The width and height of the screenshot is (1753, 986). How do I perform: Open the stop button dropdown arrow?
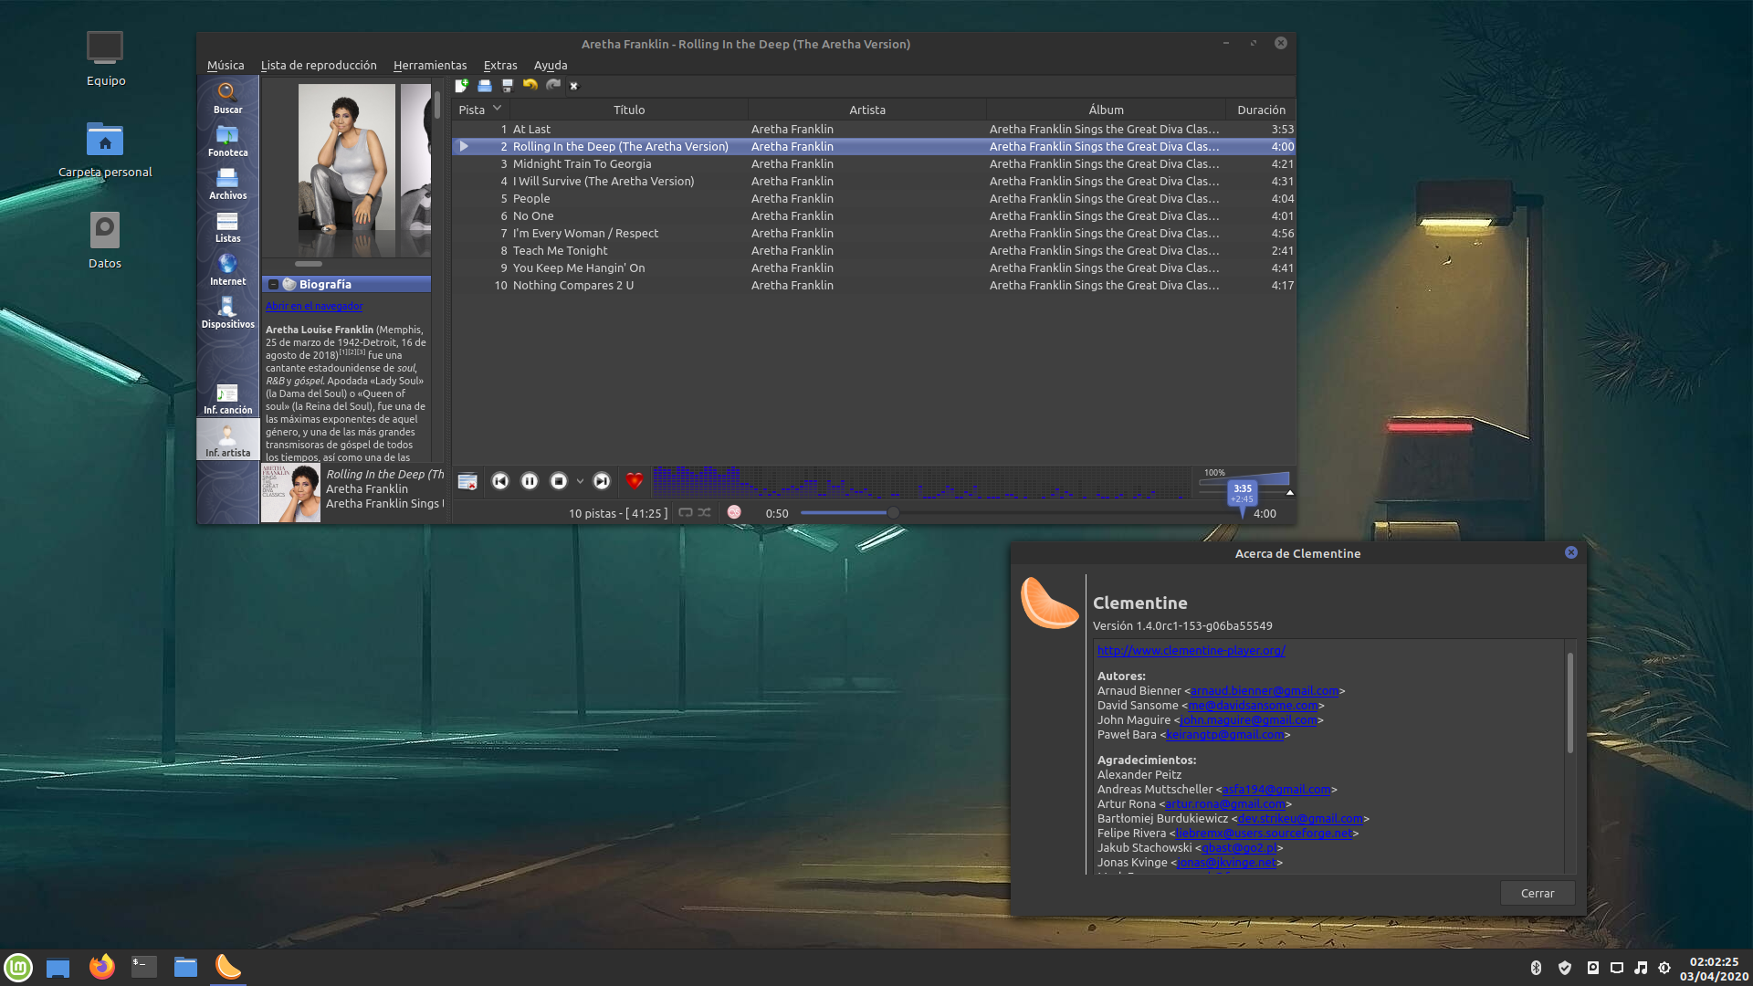[580, 482]
